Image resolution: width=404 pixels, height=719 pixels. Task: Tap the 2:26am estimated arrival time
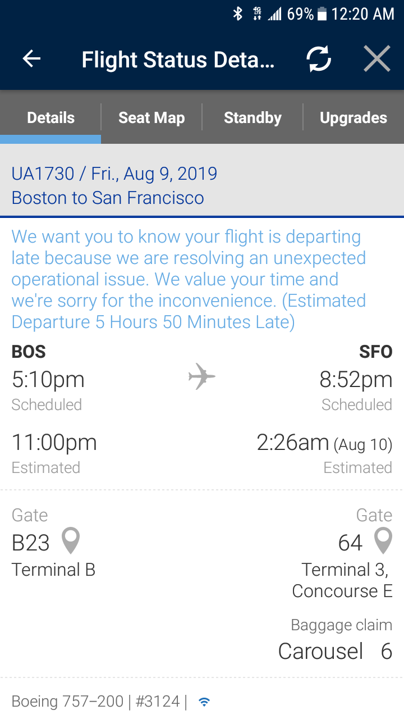coord(292,443)
